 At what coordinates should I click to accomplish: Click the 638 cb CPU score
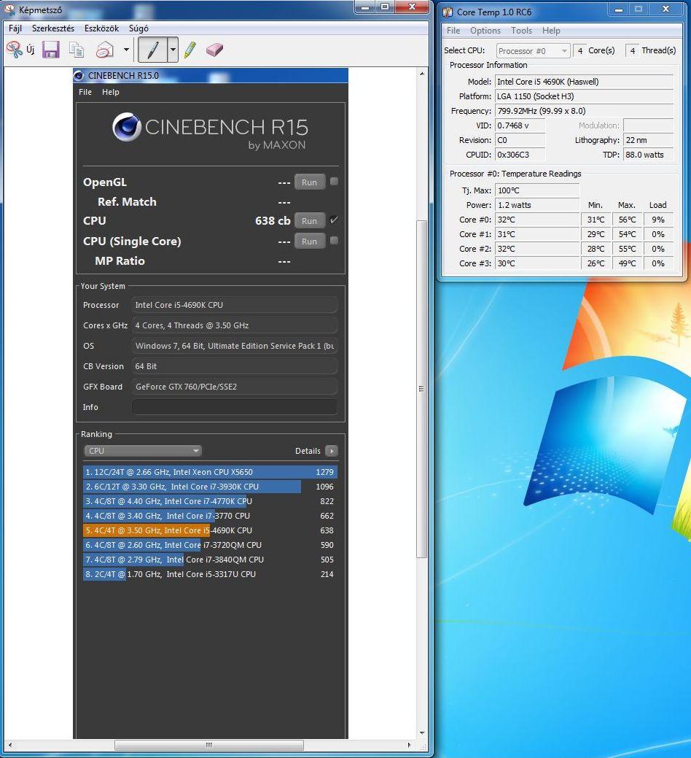point(273,221)
